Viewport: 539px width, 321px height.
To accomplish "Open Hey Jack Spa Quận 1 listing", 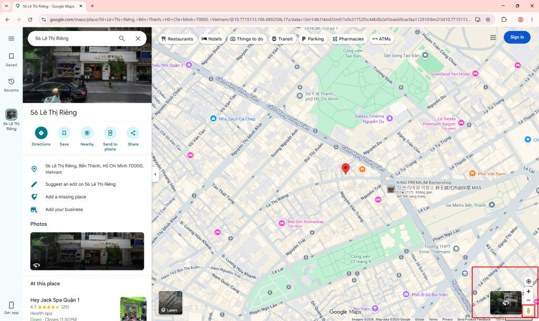I will point(55,300).
